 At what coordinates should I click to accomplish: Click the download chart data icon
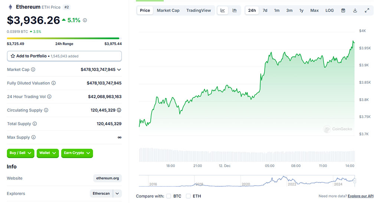pyautogui.click(x=355, y=10)
